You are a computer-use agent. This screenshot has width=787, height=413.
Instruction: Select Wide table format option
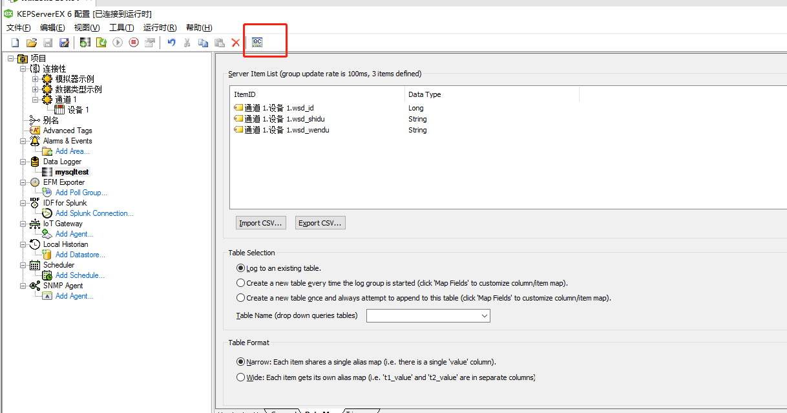[x=240, y=377]
